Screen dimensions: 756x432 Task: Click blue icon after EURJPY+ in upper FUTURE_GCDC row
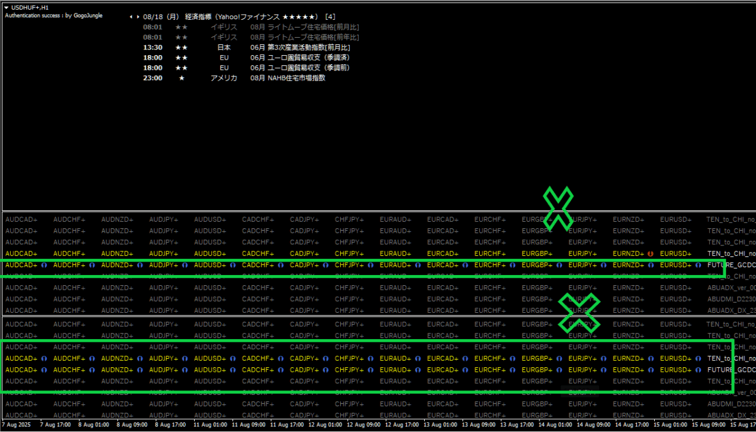click(x=603, y=265)
